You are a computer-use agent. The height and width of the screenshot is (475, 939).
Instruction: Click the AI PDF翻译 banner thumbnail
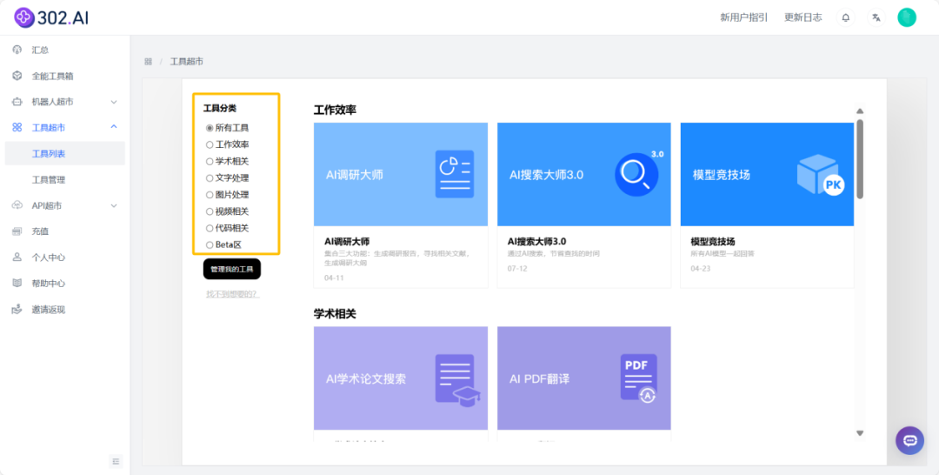point(584,378)
